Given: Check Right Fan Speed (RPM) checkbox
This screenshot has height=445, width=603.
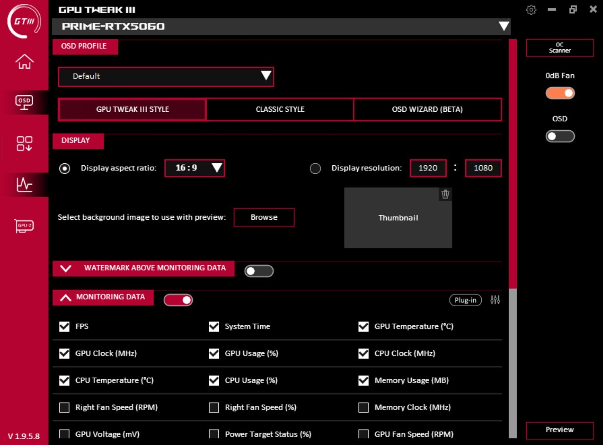Looking at the screenshot, I should click(64, 408).
